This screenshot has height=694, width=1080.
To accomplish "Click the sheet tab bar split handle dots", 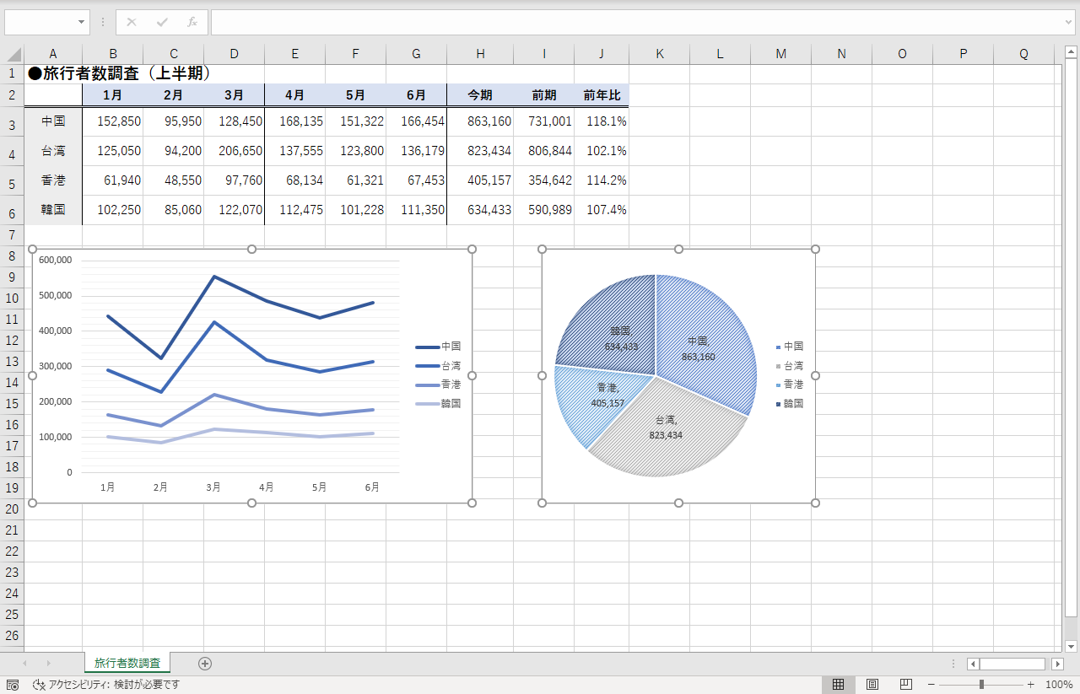I will click(x=953, y=664).
